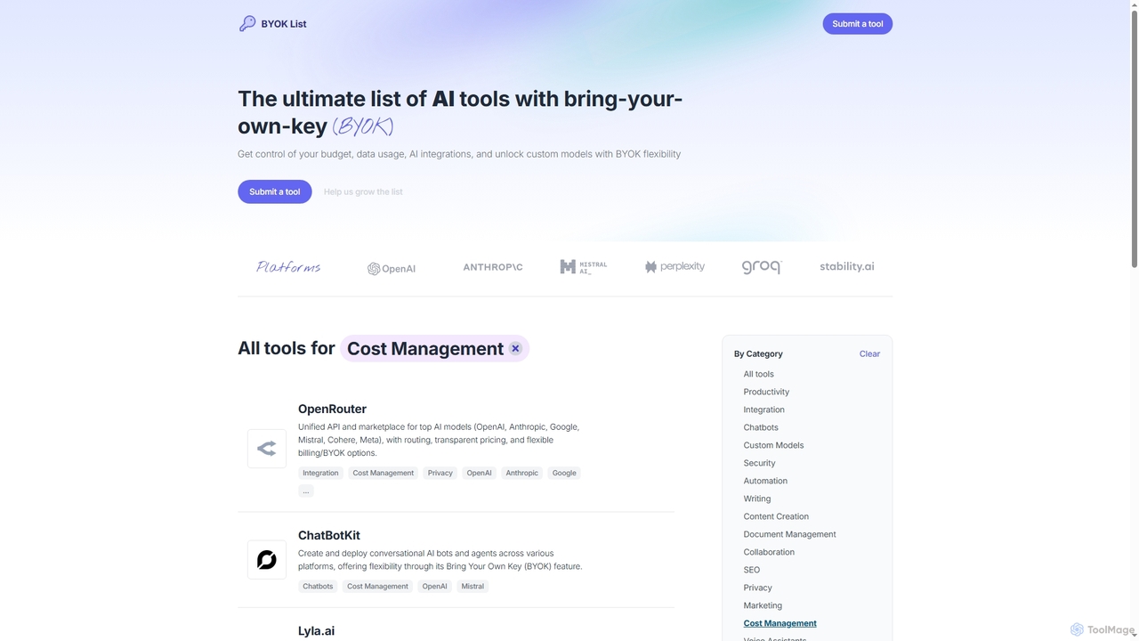Select the Security category
The image size is (1139, 641).
pyautogui.click(x=759, y=463)
